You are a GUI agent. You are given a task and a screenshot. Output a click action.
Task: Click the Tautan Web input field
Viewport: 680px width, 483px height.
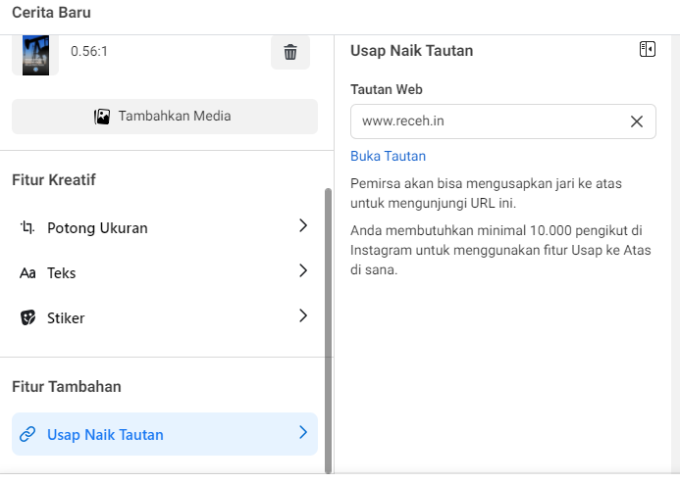503,121
